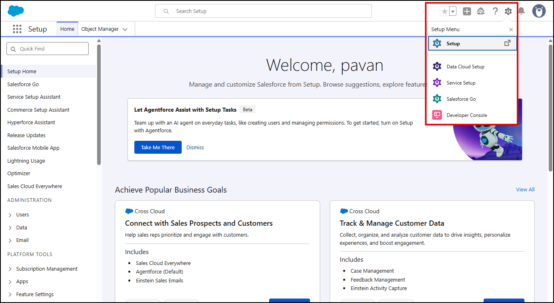554x303 pixels.
Task: Click the View All link
Action: (x=525, y=190)
